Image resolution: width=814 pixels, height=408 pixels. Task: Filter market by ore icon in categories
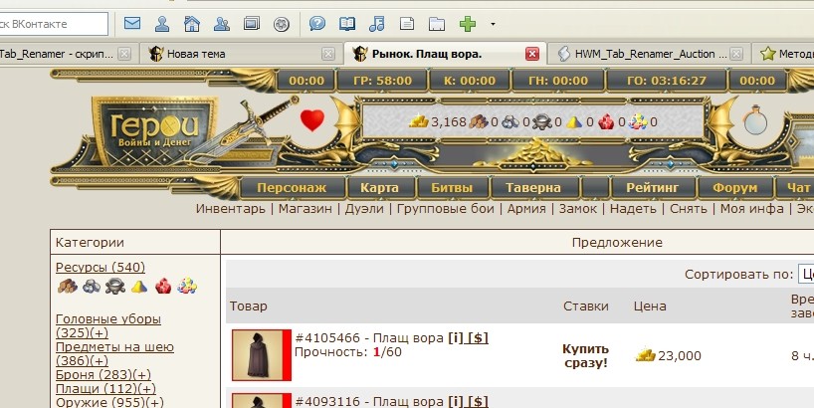point(92,286)
